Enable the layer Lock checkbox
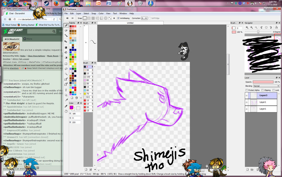Image resolution: width=282 pixels, height=177 pixels. 273,90
